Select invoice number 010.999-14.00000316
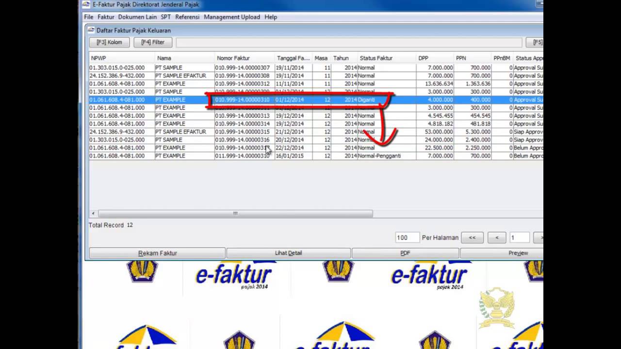621x349 pixels. (242, 140)
